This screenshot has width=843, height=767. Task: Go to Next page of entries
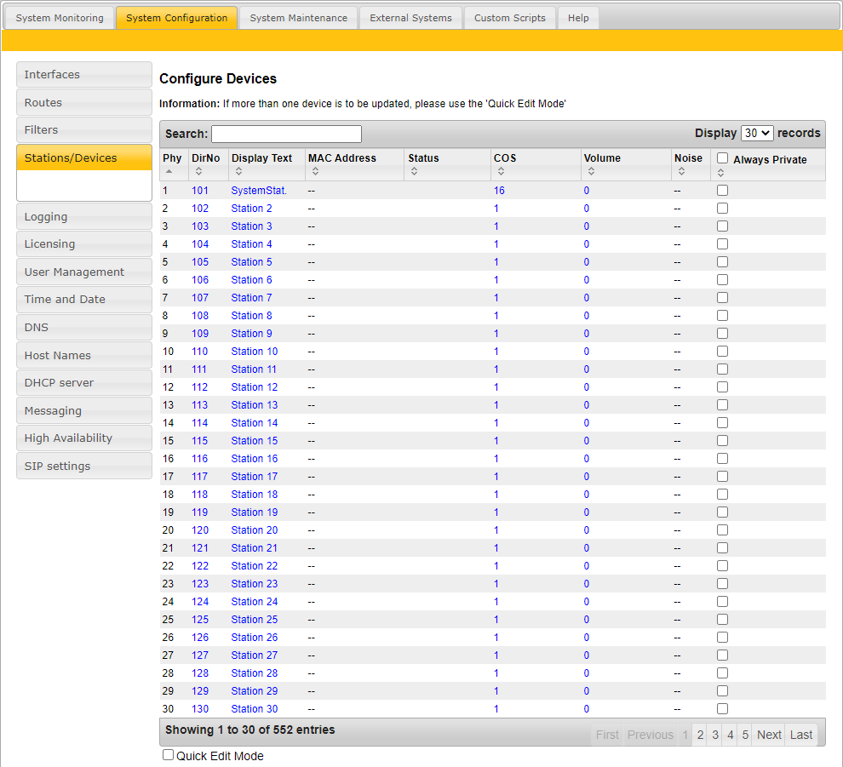(769, 735)
